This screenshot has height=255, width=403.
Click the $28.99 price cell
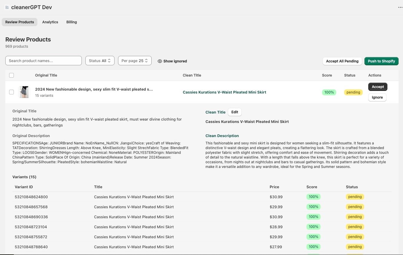276,227
